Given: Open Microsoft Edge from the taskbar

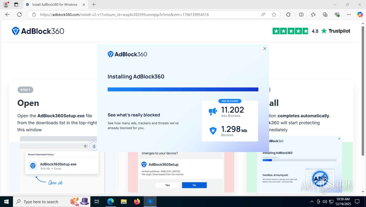Looking at the screenshot, I should (111, 202).
